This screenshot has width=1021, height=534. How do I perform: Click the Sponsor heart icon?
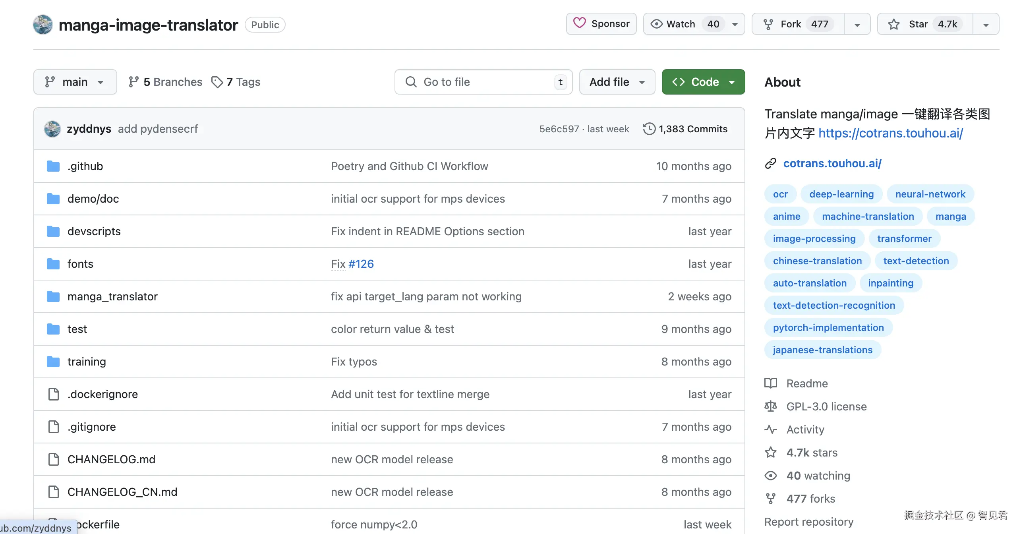point(579,23)
